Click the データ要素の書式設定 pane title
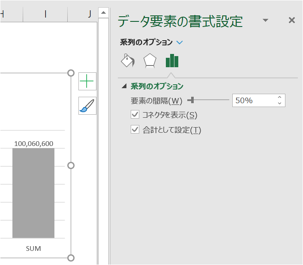The height and width of the screenshot is (265, 303). pos(180,21)
